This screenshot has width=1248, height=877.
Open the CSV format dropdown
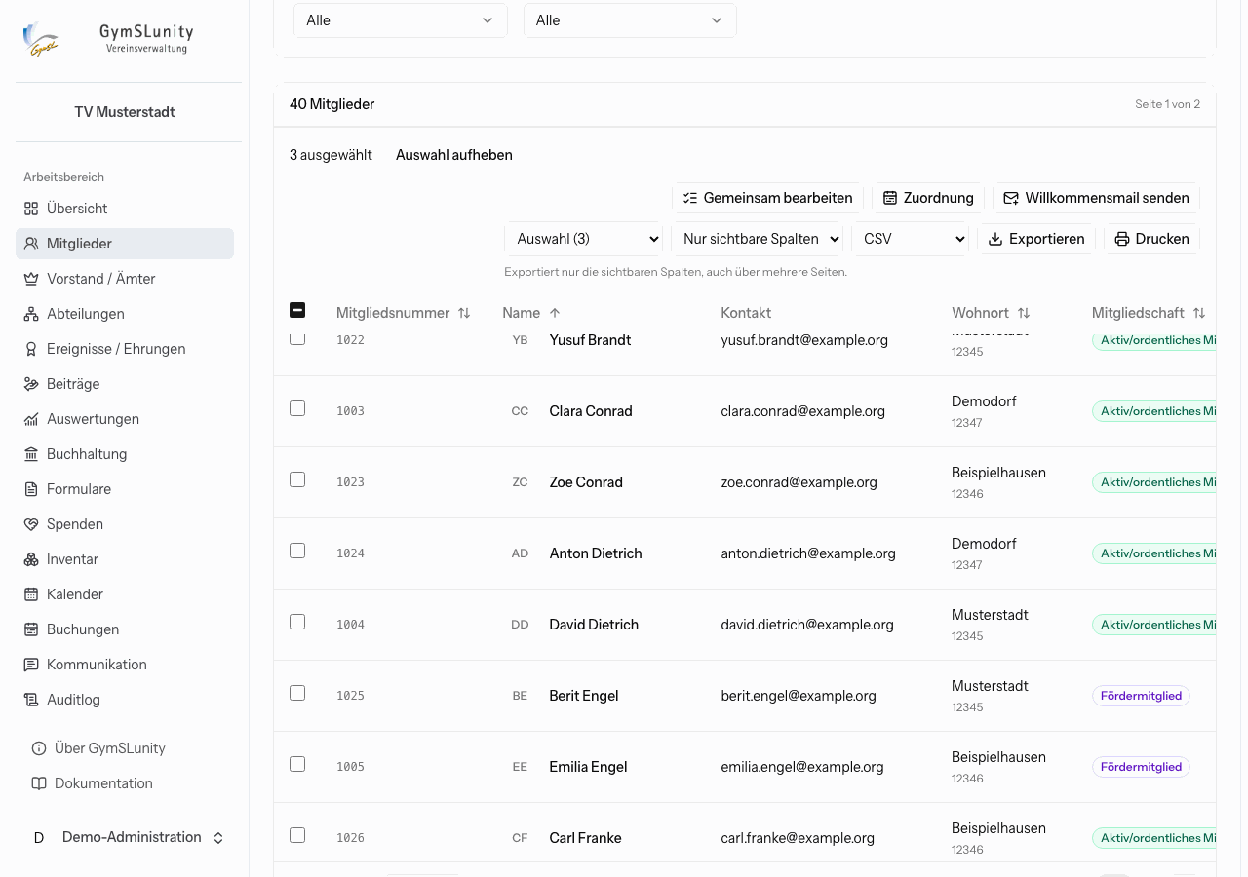910,239
